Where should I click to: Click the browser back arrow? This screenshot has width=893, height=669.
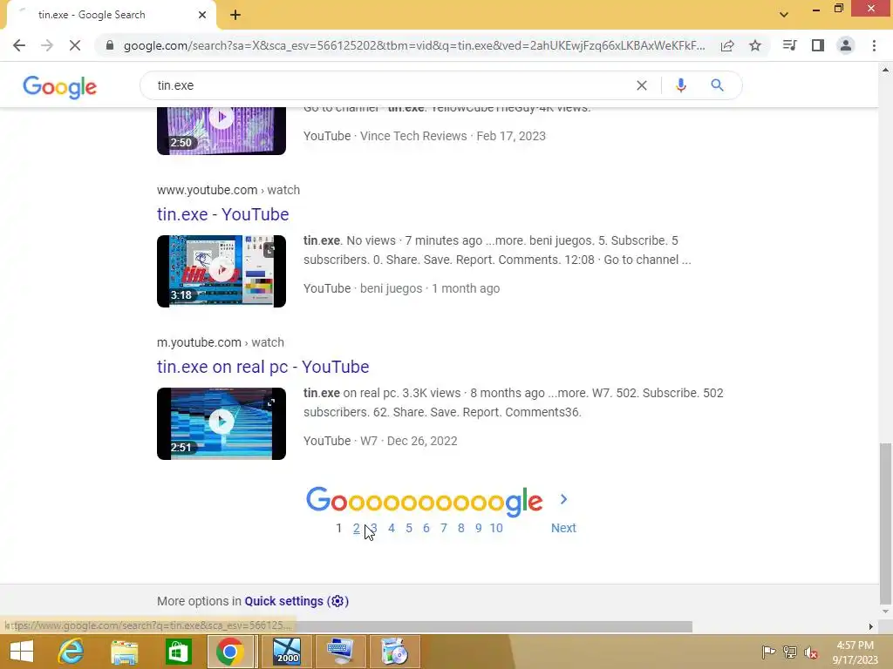(19, 45)
